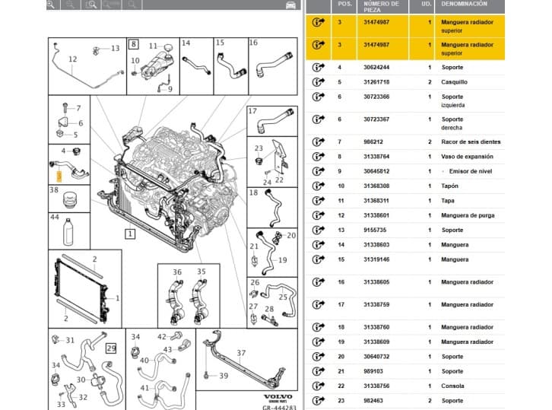
Task: Select part number 31368311
Action: pyautogui.click(x=376, y=200)
